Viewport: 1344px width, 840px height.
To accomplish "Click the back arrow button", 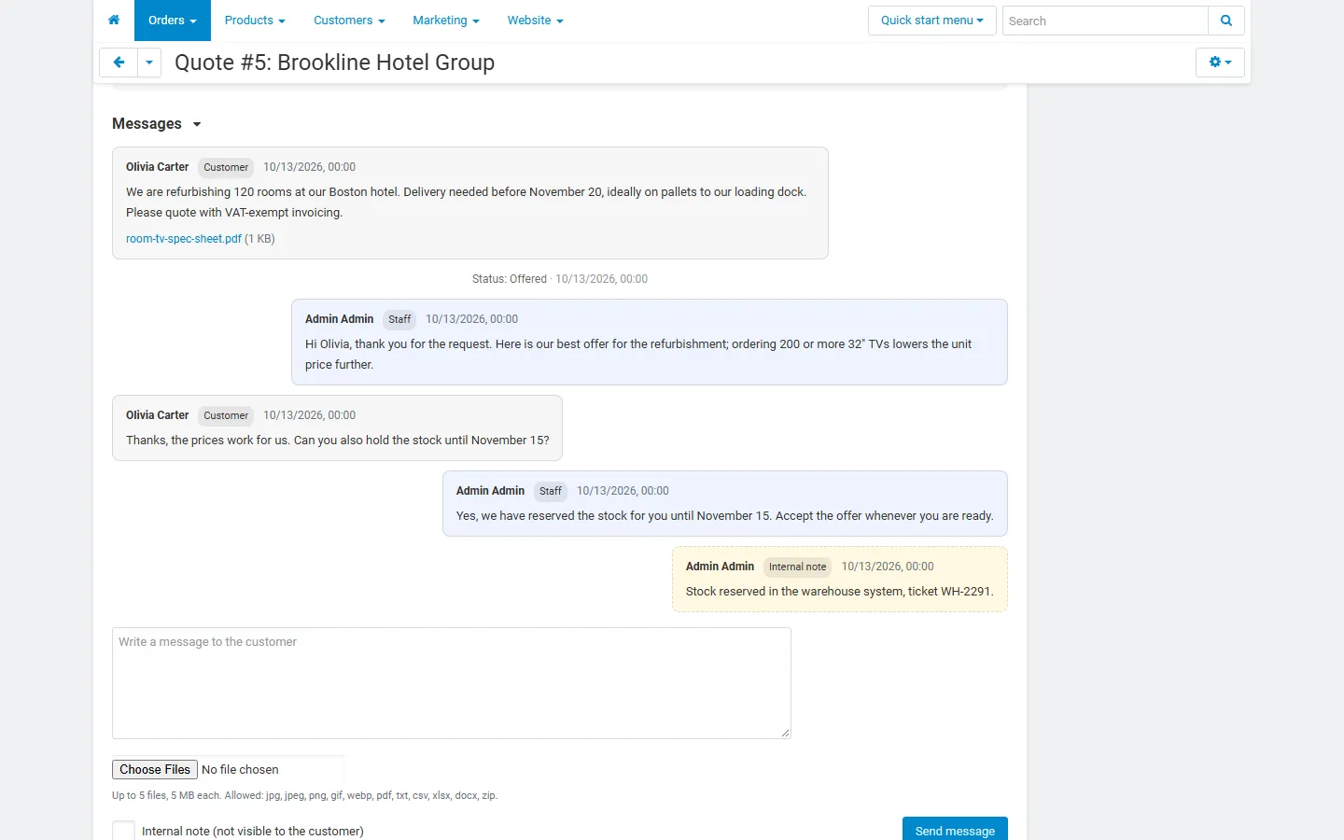I will point(119,63).
